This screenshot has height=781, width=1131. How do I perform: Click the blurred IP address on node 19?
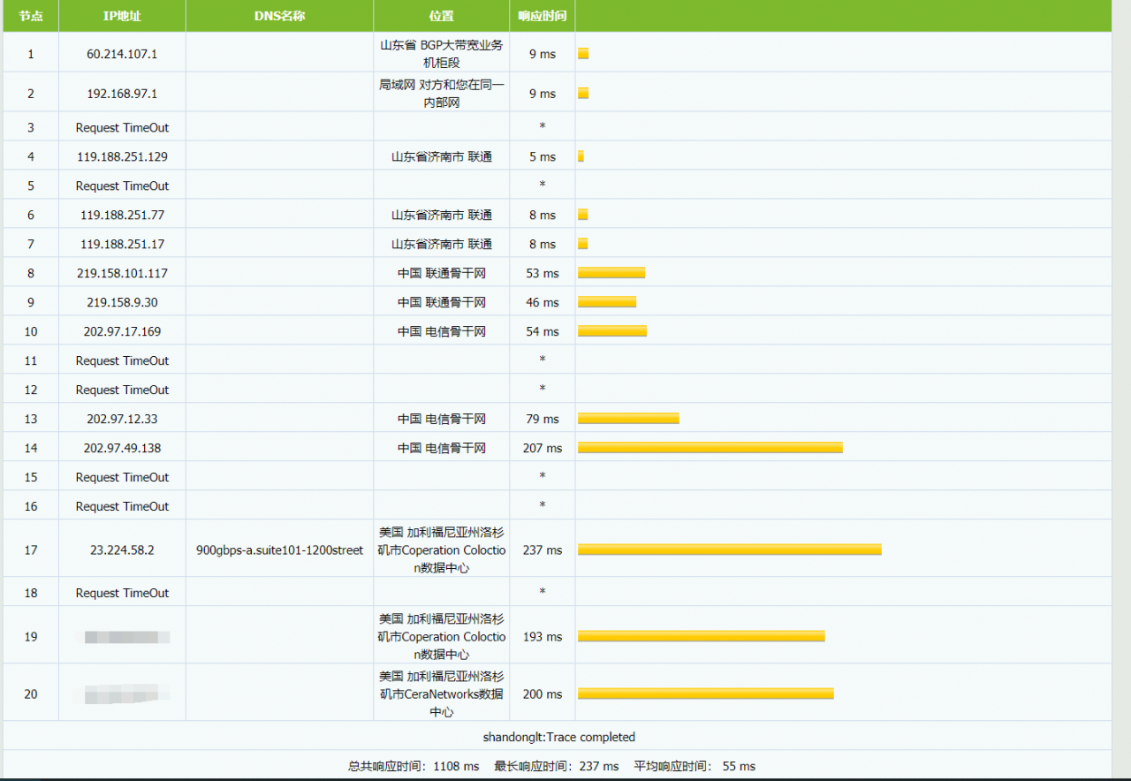(121, 636)
